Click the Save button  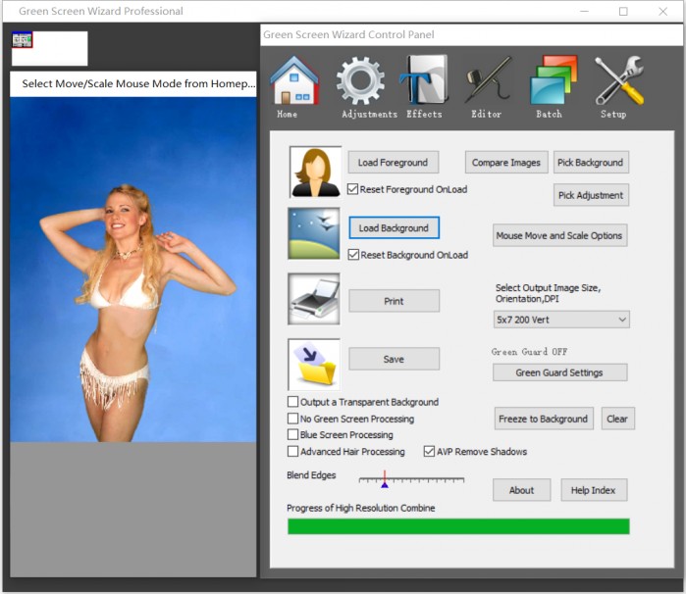(x=394, y=359)
